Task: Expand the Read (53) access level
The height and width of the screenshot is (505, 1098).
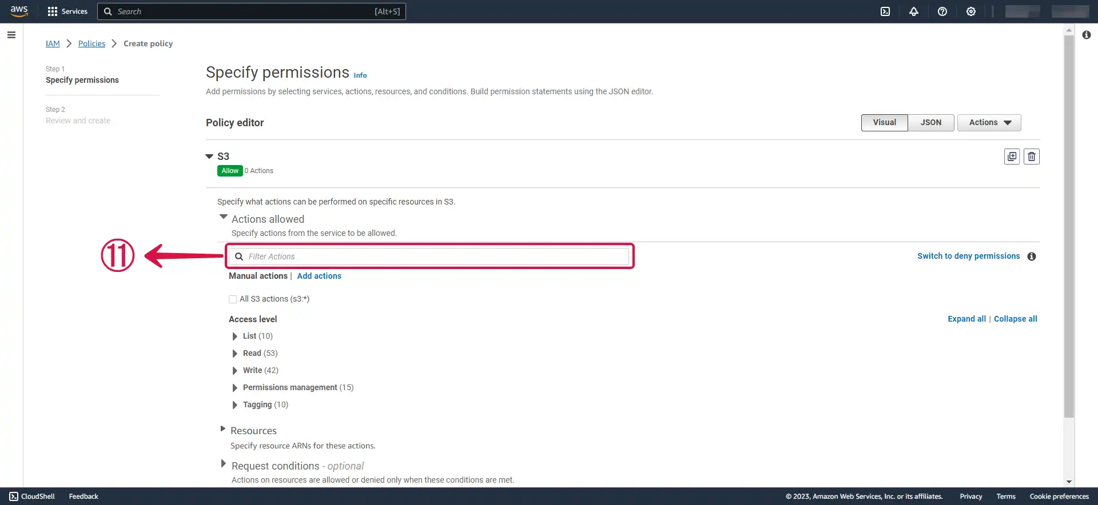Action: point(234,354)
